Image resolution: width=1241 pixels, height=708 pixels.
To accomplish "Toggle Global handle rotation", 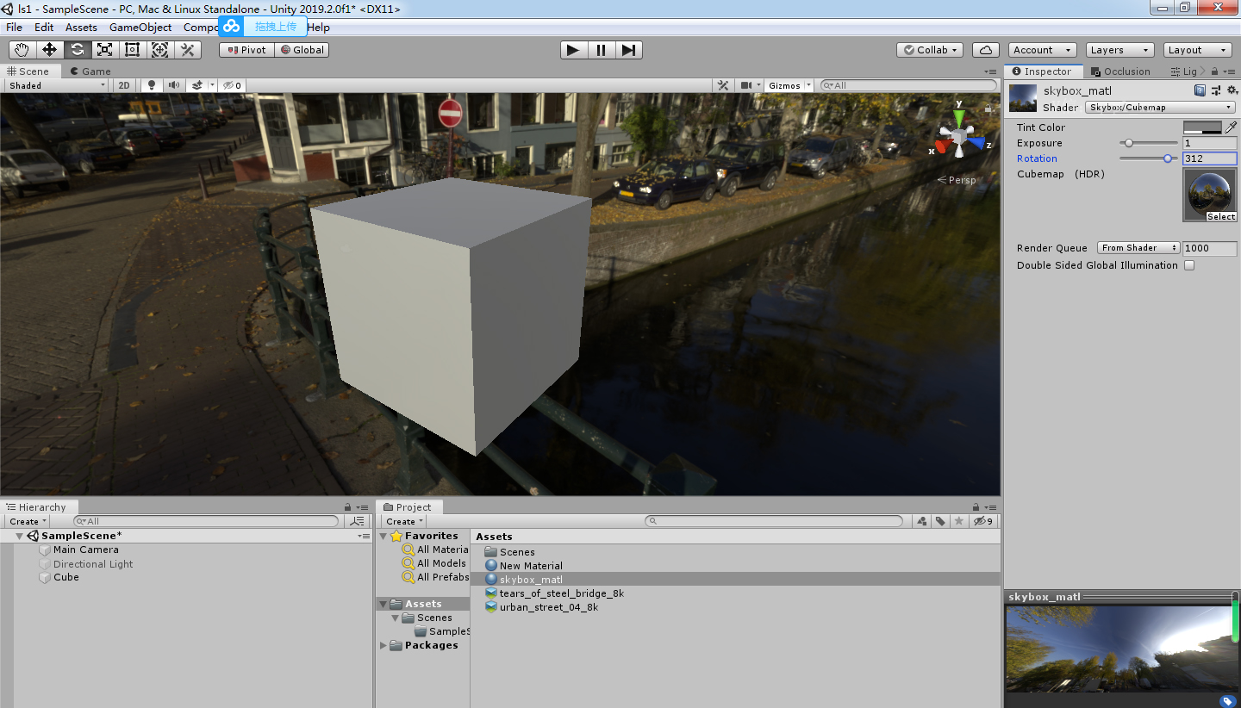I will (302, 50).
